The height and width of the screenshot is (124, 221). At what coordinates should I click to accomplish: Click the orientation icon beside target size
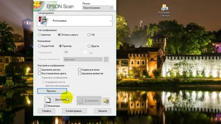[106, 60]
